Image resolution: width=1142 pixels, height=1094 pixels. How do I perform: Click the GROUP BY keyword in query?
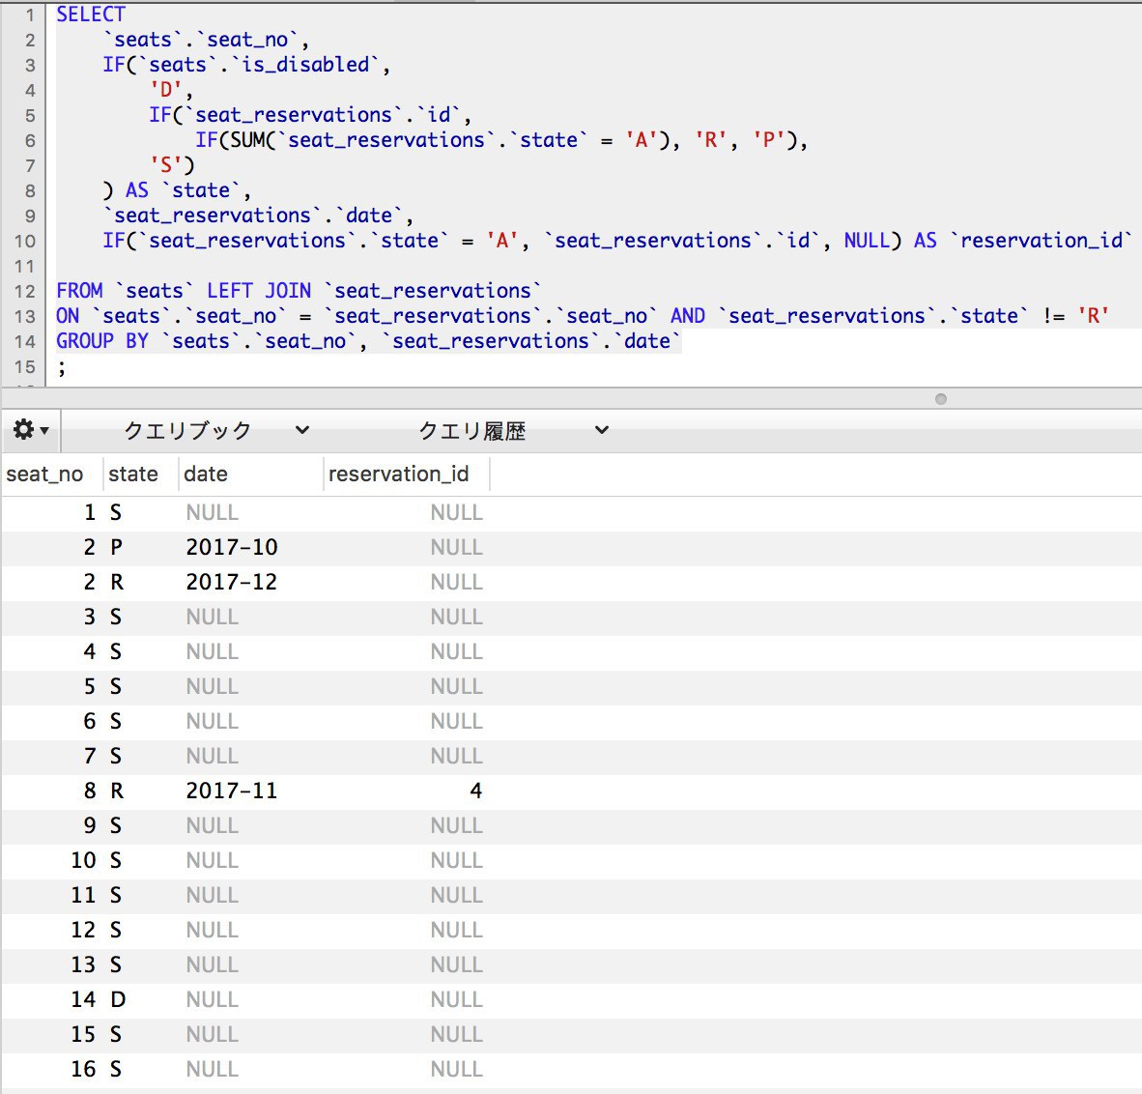[x=102, y=341]
